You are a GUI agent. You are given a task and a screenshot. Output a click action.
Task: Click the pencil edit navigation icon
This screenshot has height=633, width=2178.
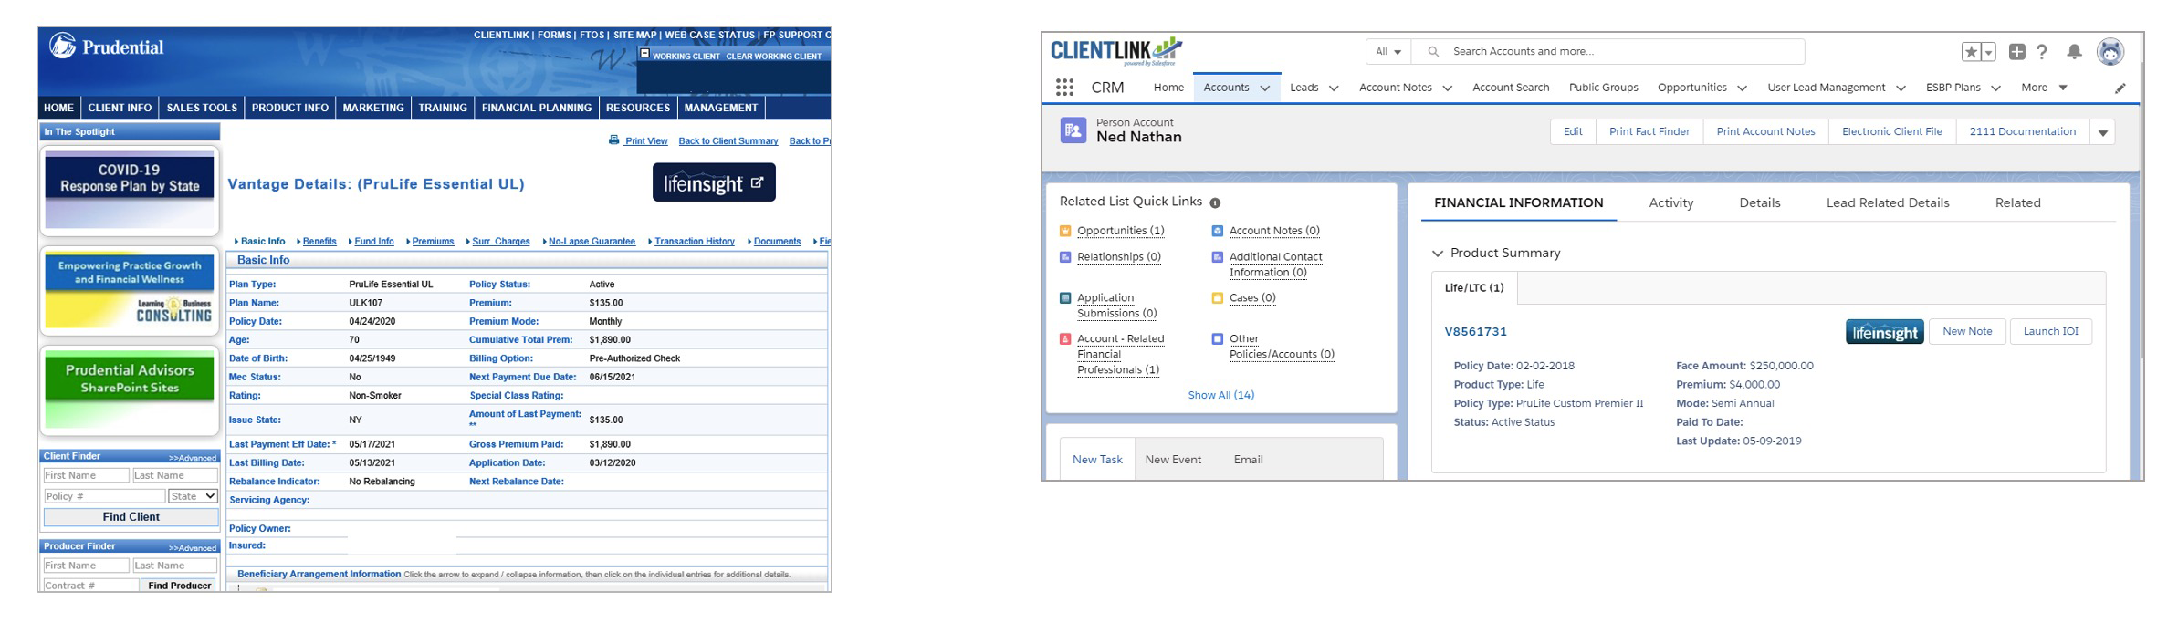(x=2120, y=88)
